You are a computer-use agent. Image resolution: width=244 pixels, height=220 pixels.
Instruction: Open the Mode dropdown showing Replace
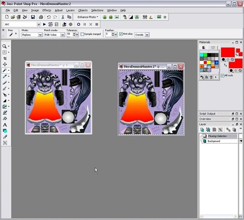coord(40,35)
